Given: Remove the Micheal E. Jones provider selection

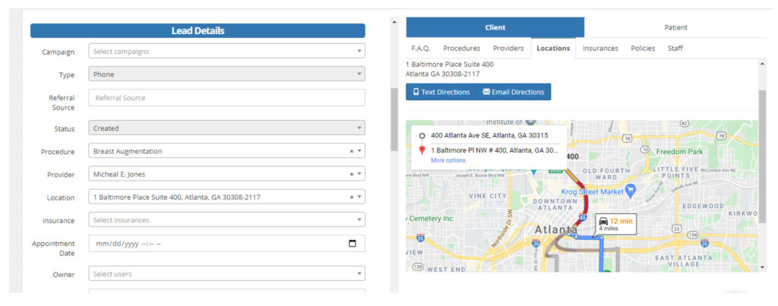Looking at the screenshot, I should (351, 175).
